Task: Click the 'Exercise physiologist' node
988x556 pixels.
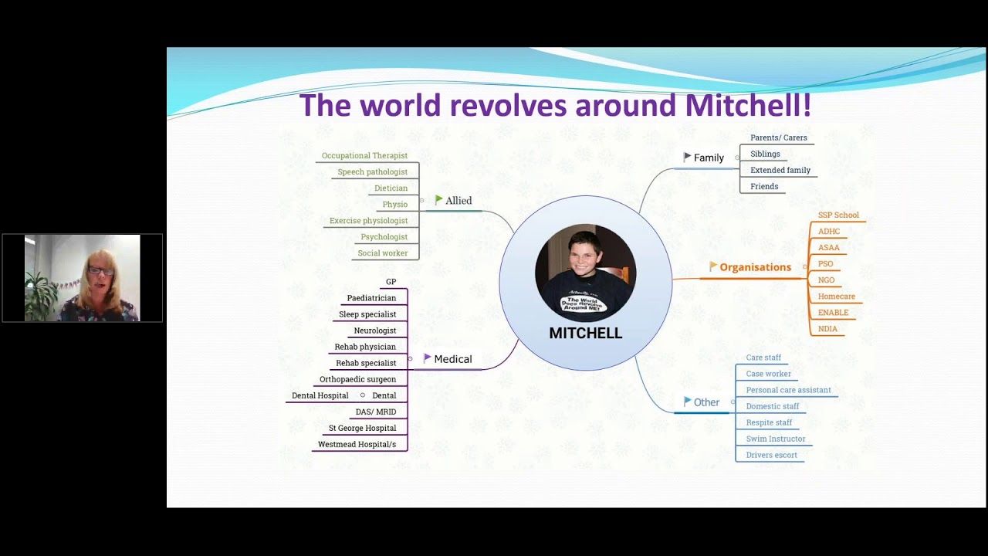Action: point(368,221)
